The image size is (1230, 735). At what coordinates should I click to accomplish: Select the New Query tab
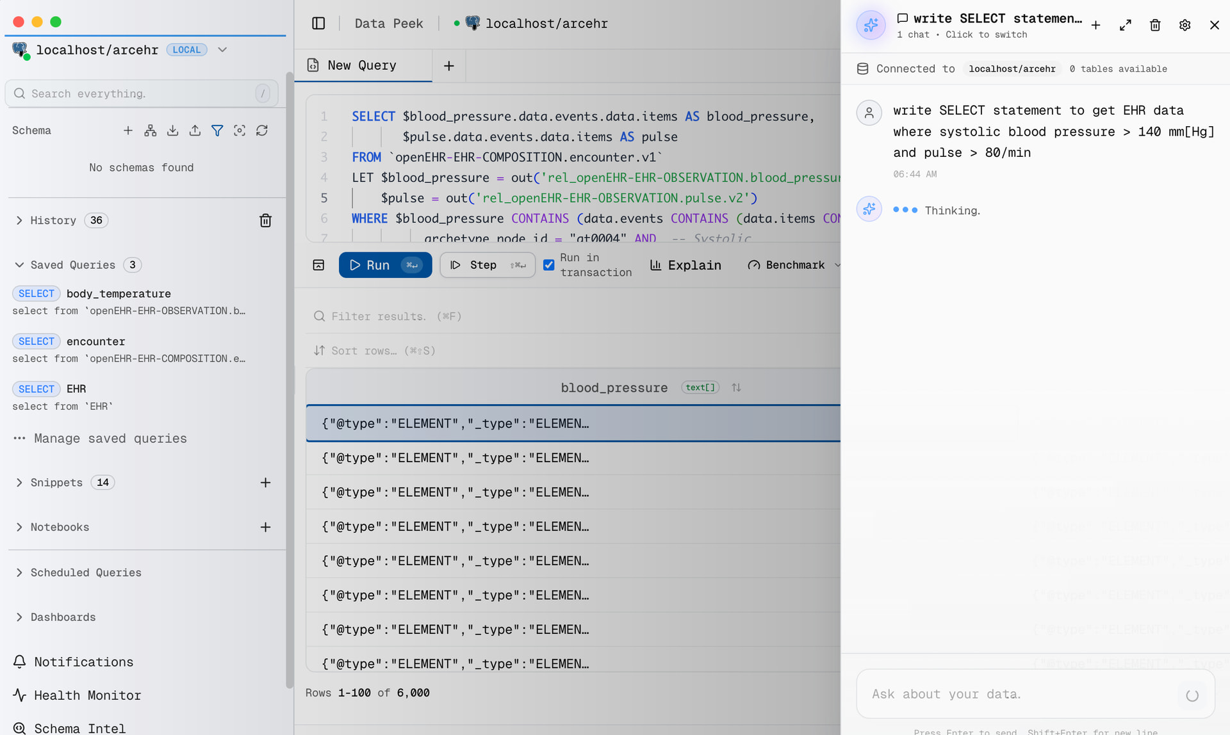(x=363, y=66)
